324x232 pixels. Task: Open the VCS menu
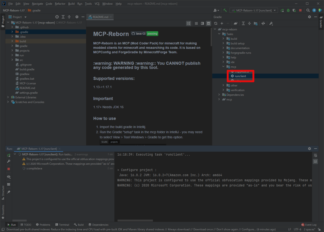97,4
